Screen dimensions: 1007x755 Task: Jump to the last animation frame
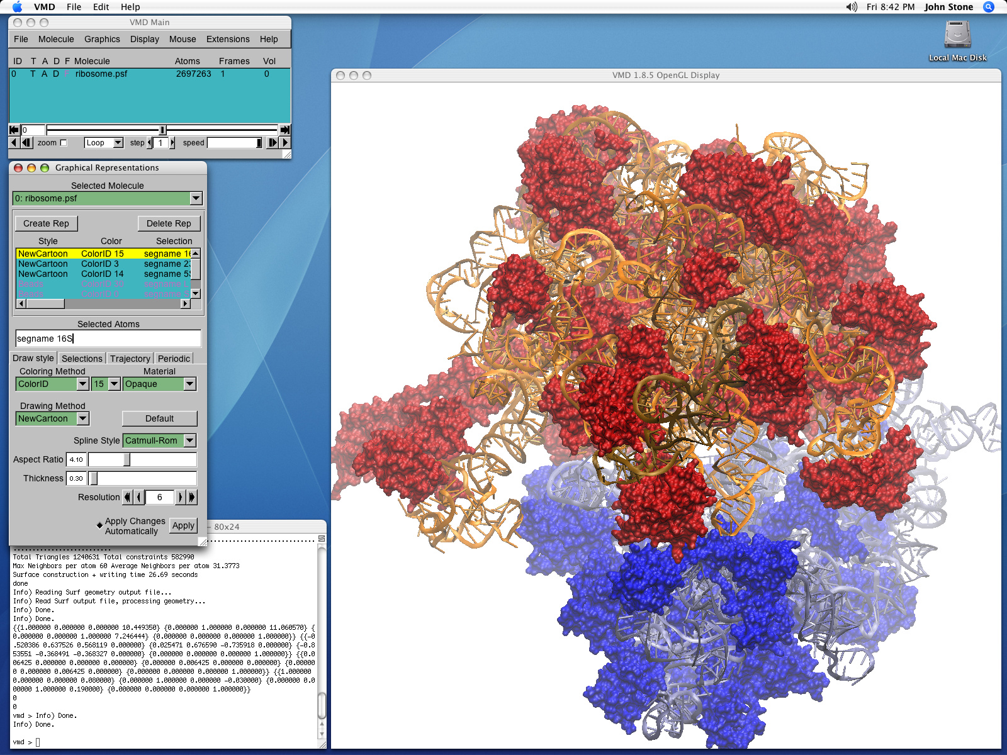click(285, 130)
